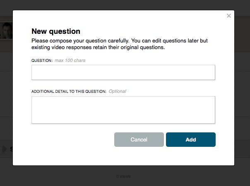Click the 'max 100 chars' hint text
The width and height of the screenshot is (250, 186).
tap(70, 60)
